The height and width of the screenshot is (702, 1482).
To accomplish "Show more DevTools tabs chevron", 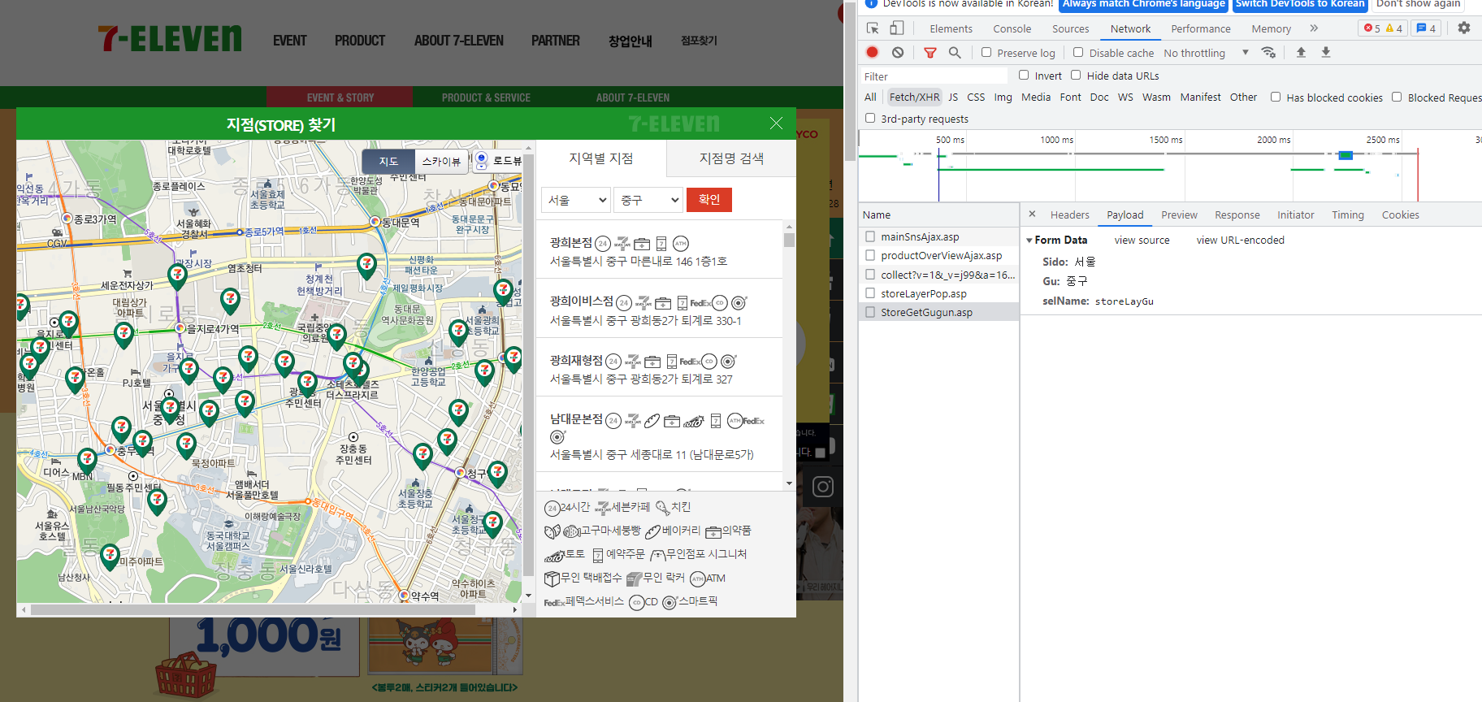I will point(1314,28).
